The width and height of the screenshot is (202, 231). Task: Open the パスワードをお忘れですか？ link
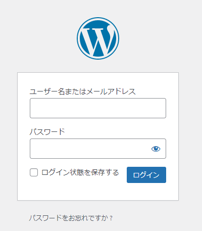[71, 218]
